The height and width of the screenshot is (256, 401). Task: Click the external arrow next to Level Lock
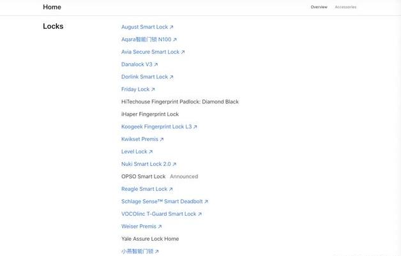pos(151,152)
